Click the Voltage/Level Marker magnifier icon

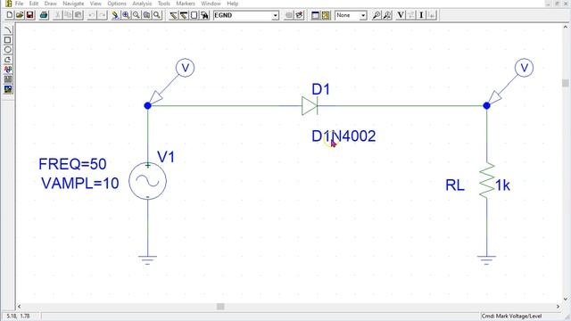coord(377,15)
